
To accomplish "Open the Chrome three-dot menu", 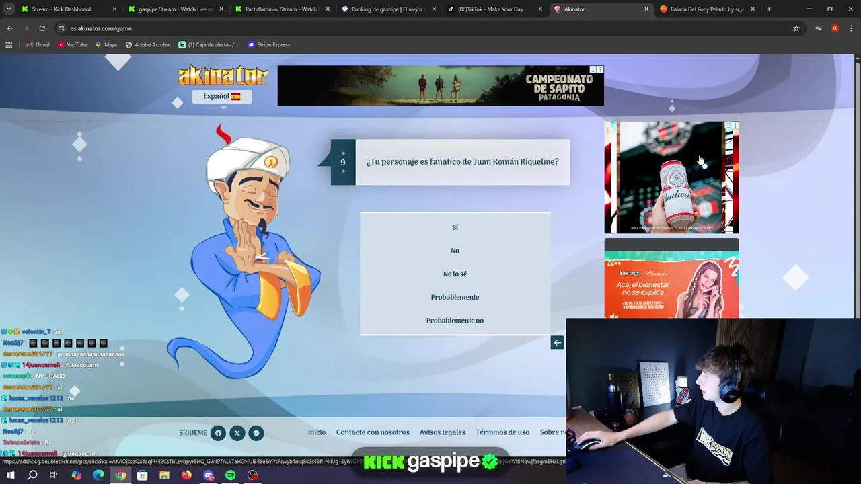I will (850, 28).
